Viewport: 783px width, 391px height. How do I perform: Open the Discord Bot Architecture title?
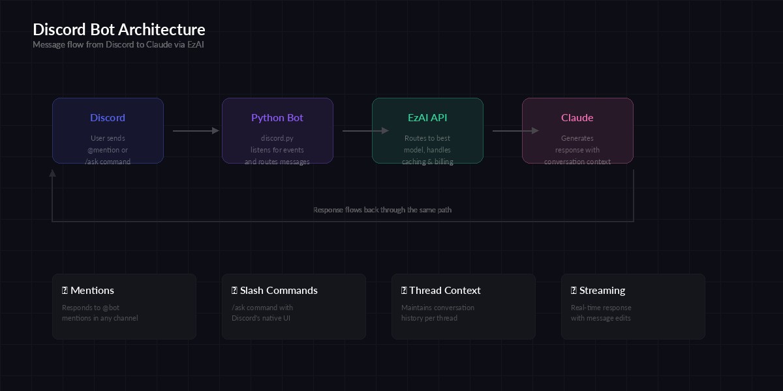(x=119, y=29)
